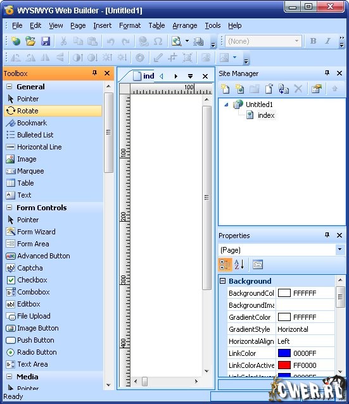Image resolution: width=349 pixels, height=404 pixels.
Task: Open the (Page) object dropdown in Properties
Action: [x=340, y=249]
